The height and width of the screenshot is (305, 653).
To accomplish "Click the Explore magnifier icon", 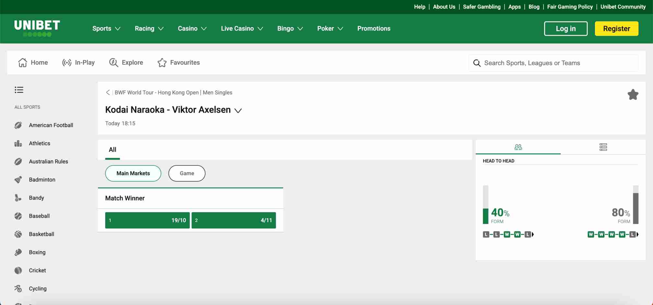I will tap(113, 63).
